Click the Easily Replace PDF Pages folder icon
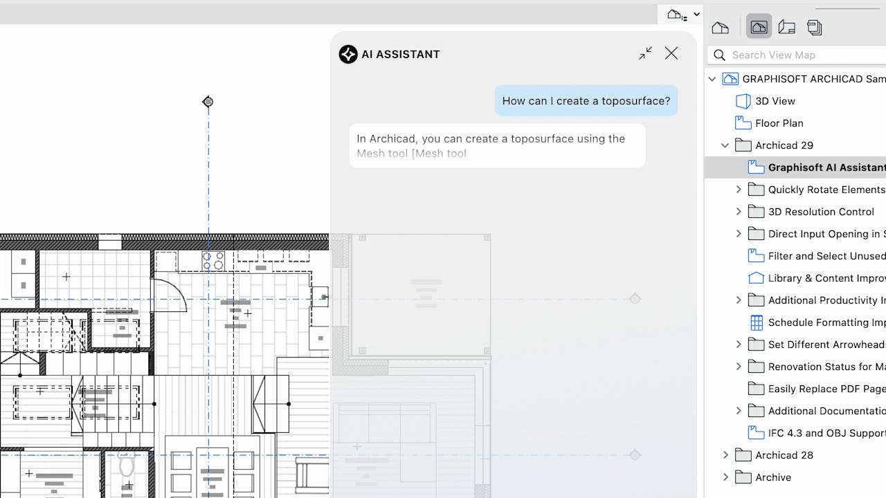The image size is (886, 498). coord(757,389)
